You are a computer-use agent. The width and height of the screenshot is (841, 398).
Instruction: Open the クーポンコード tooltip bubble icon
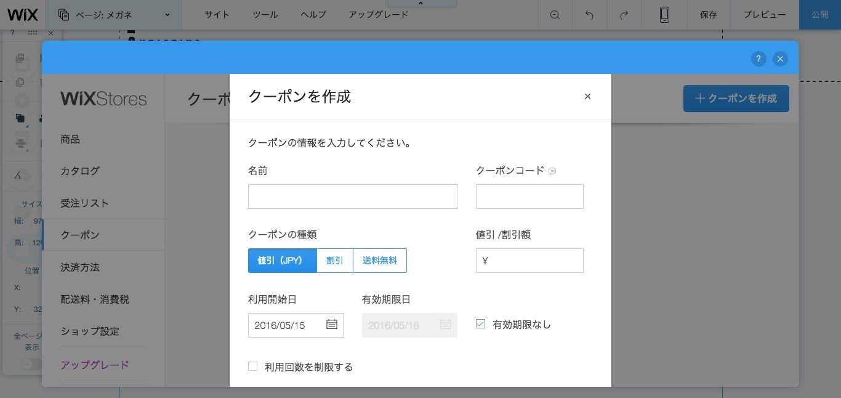552,171
